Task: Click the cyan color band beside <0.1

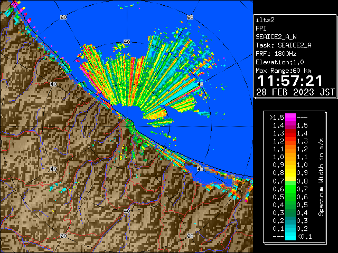Action: [290, 236]
